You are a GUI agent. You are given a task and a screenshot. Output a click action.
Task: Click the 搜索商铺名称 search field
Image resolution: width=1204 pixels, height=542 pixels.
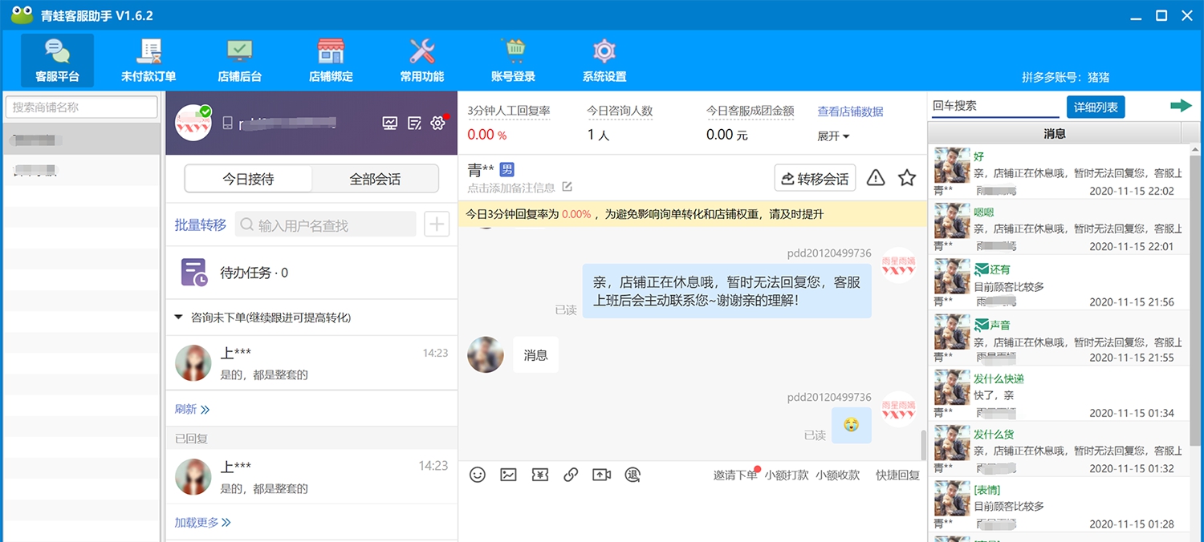[x=80, y=107]
